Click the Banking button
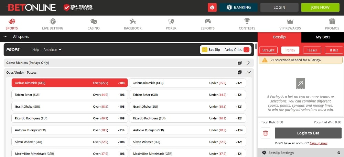This screenshot has height=157, width=344. [x=238, y=8]
